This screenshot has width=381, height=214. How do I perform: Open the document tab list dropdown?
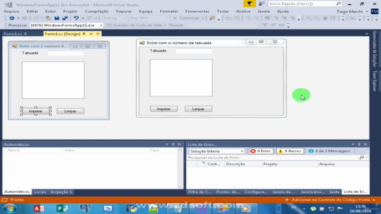pyautogui.click(x=367, y=34)
